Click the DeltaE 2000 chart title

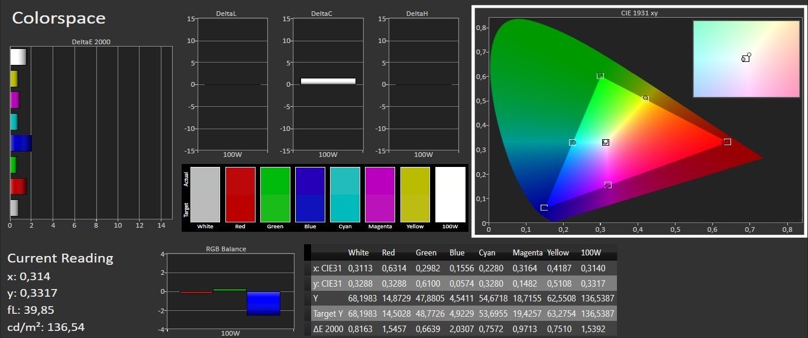click(x=91, y=42)
